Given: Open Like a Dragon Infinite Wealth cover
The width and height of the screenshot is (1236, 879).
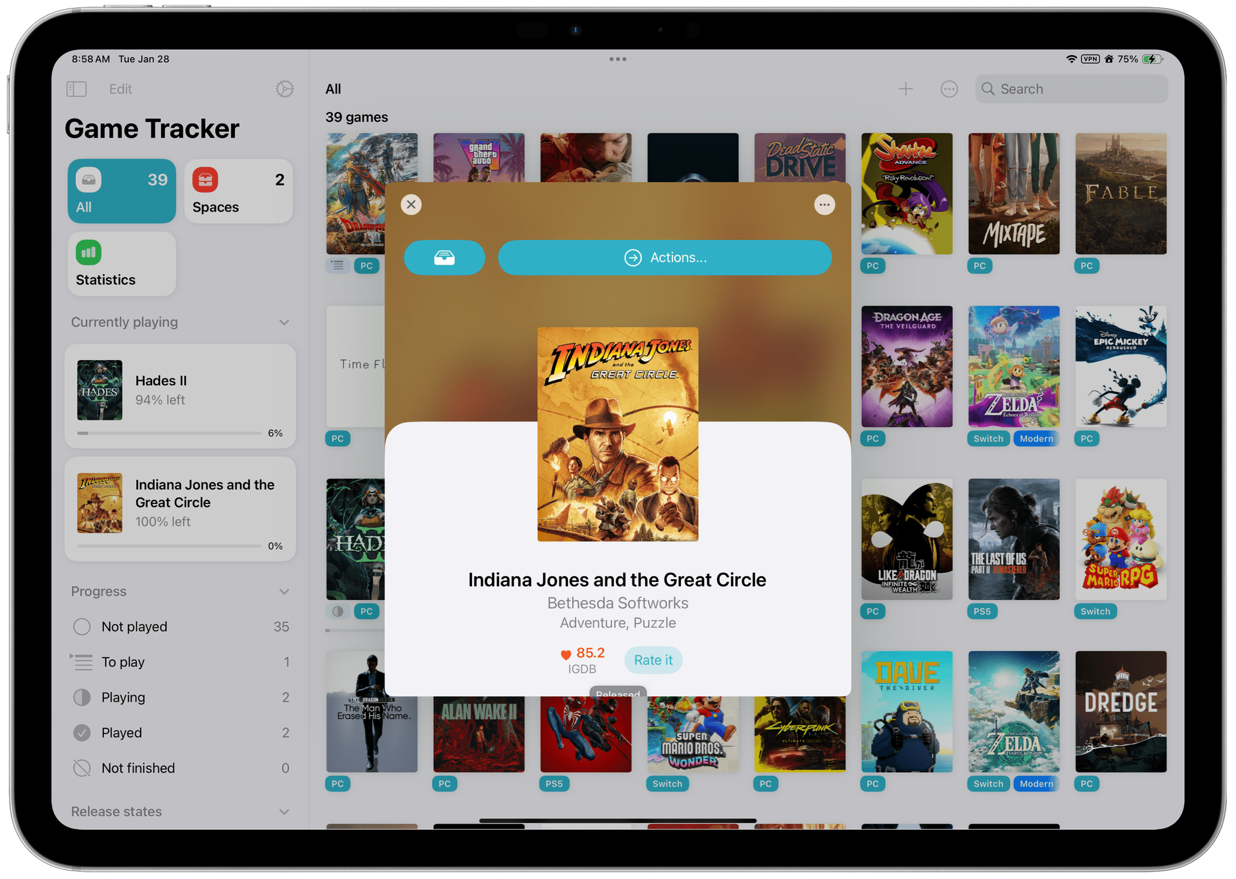Looking at the screenshot, I should [906, 539].
